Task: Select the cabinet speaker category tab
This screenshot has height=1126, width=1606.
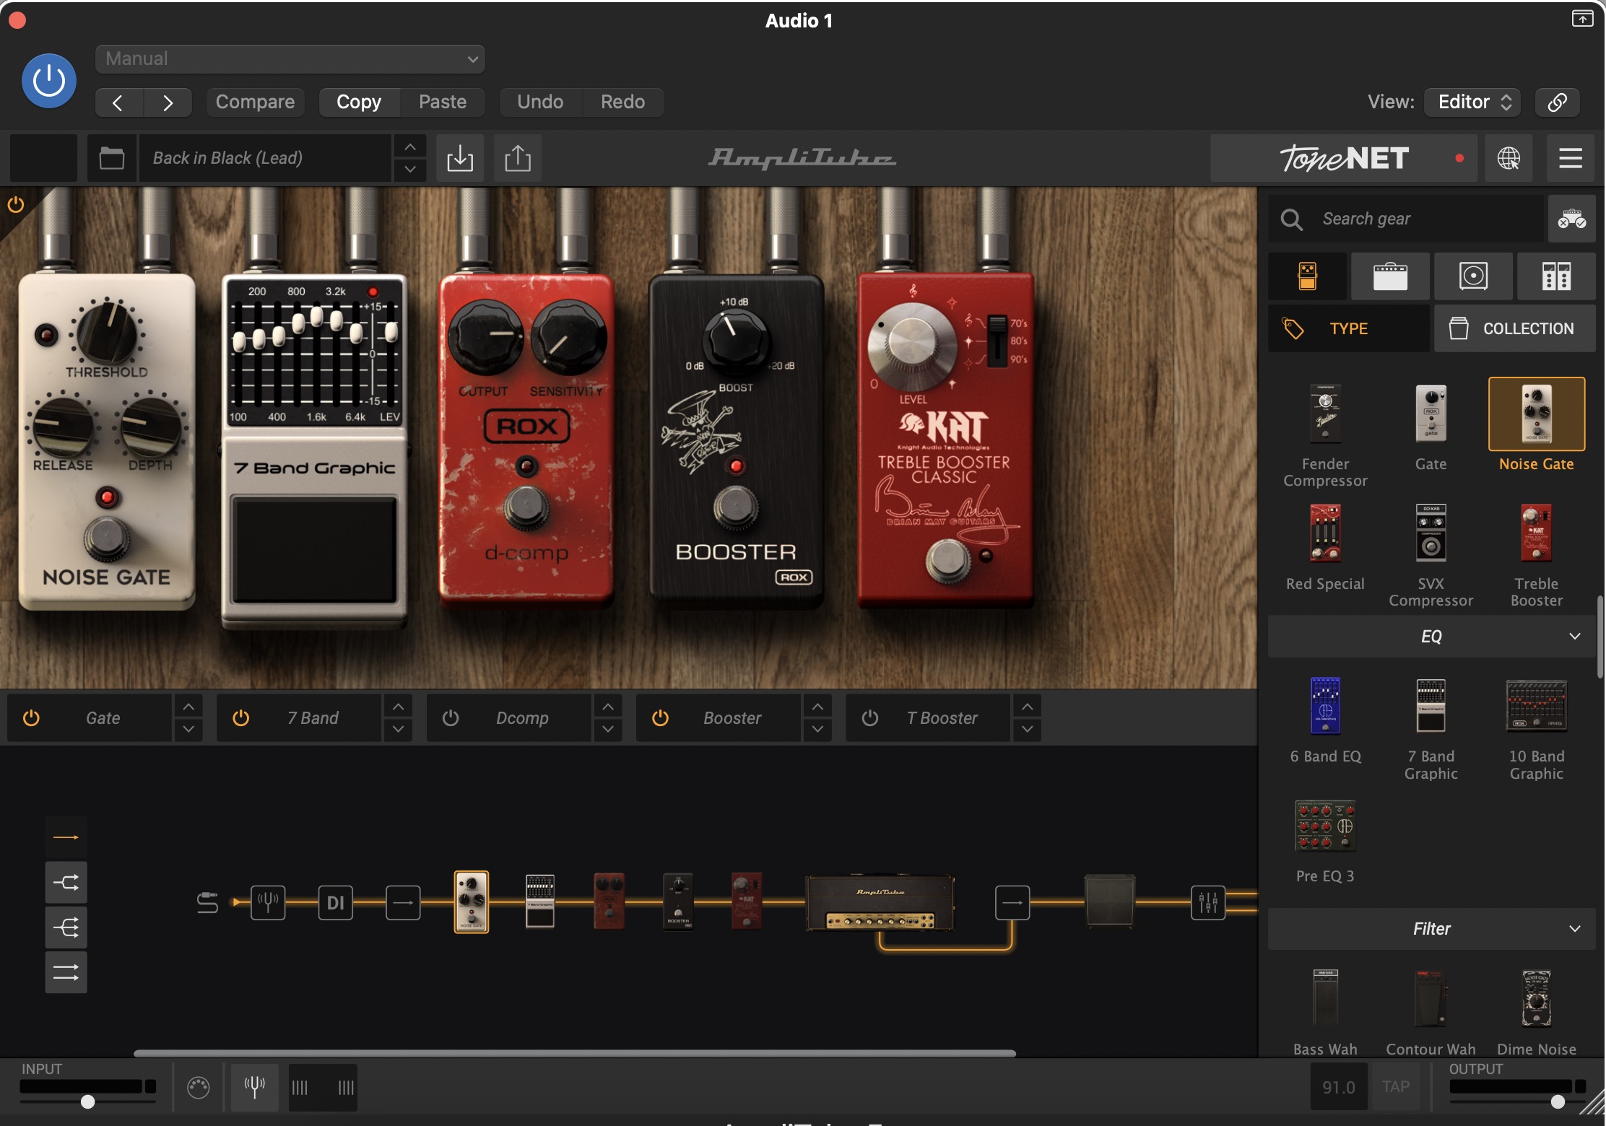Action: point(1473,276)
